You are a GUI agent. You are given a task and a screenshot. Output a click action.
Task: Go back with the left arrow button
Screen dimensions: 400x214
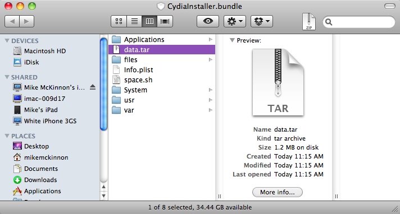tap(12, 21)
